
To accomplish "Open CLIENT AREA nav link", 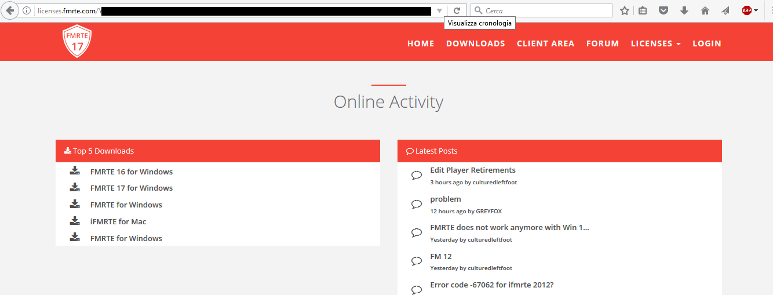I will click(x=546, y=43).
